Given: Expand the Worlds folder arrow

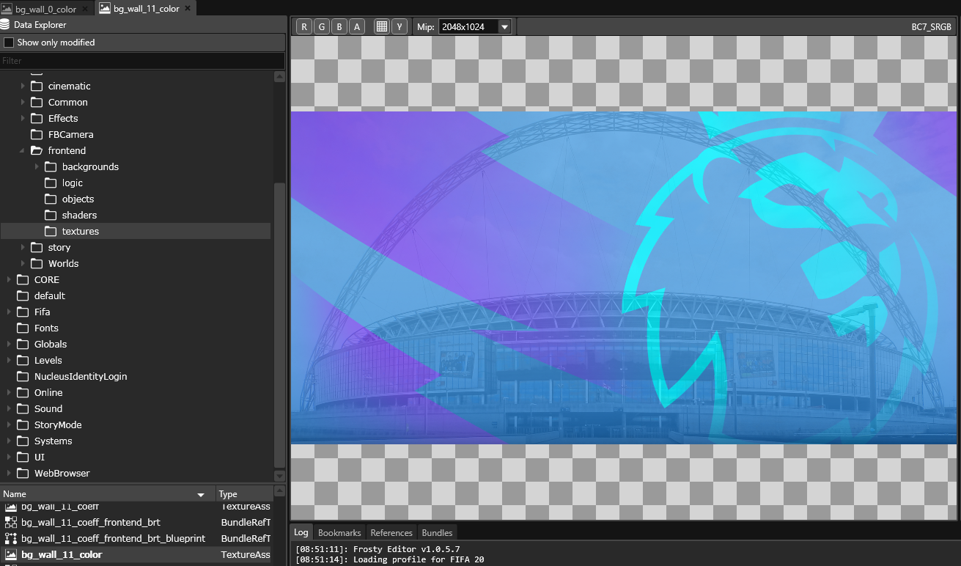Looking at the screenshot, I should 23,263.
